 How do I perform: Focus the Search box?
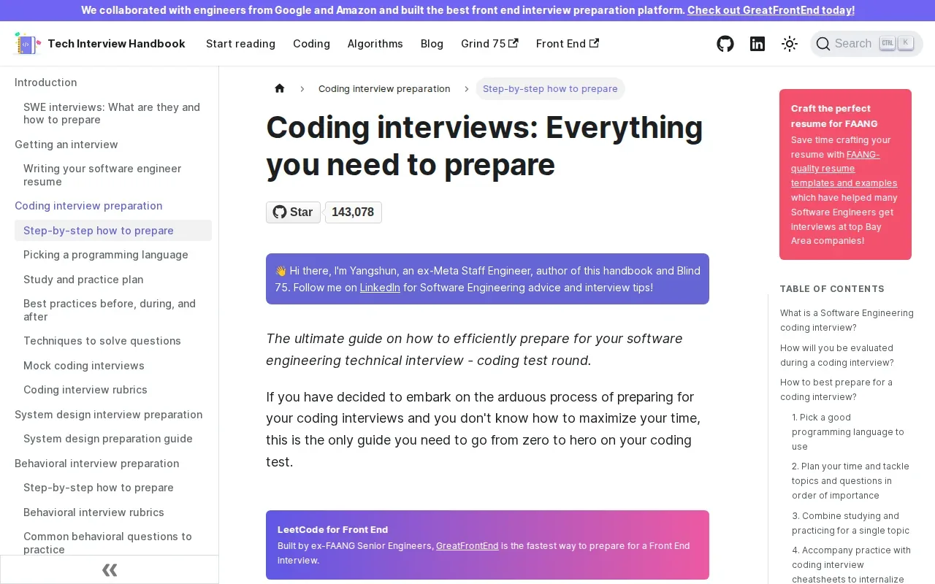(x=866, y=44)
